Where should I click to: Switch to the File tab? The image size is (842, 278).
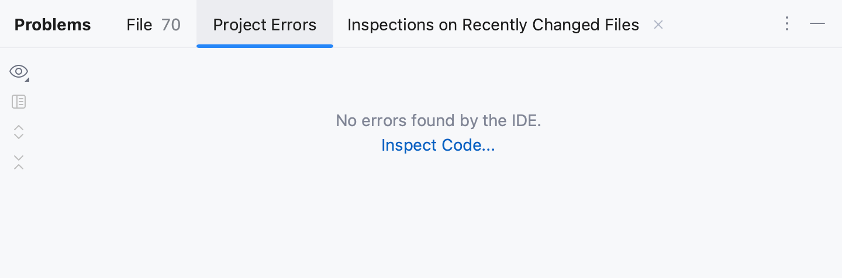[x=139, y=25]
